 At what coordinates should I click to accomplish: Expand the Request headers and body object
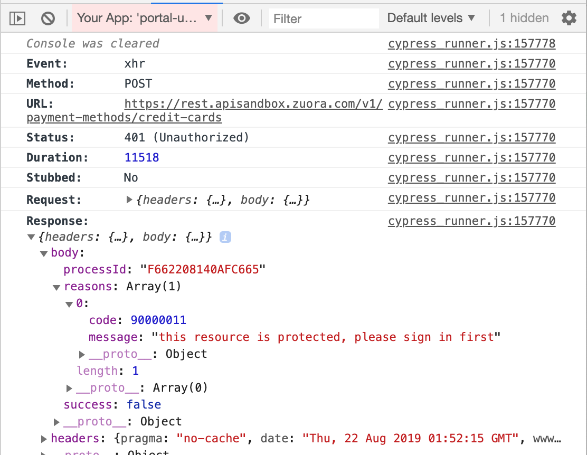click(129, 200)
